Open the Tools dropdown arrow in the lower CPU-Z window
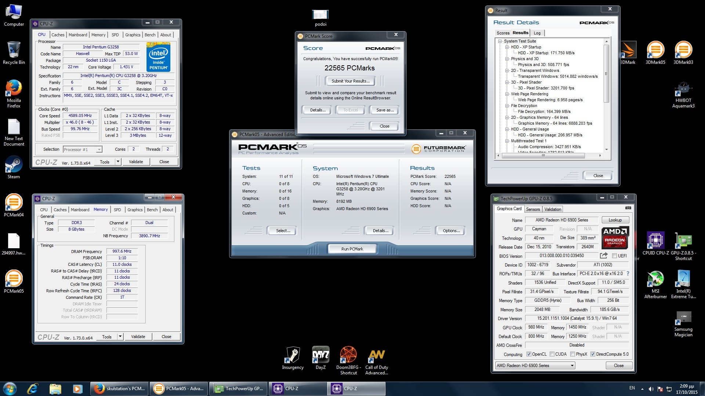 pyautogui.click(x=120, y=337)
